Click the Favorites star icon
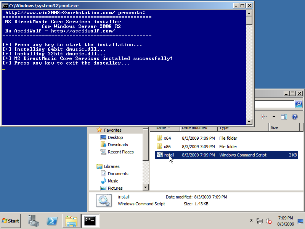Viewport: 305px width, 229px height. click(x=100, y=130)
